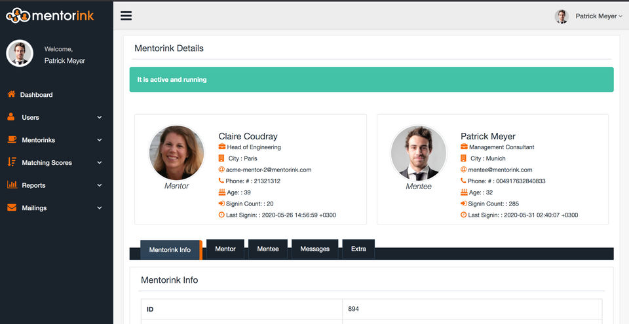Click the mentorink logo
Viewport: 629px width, 324px height.
click(x=50, y=16)
